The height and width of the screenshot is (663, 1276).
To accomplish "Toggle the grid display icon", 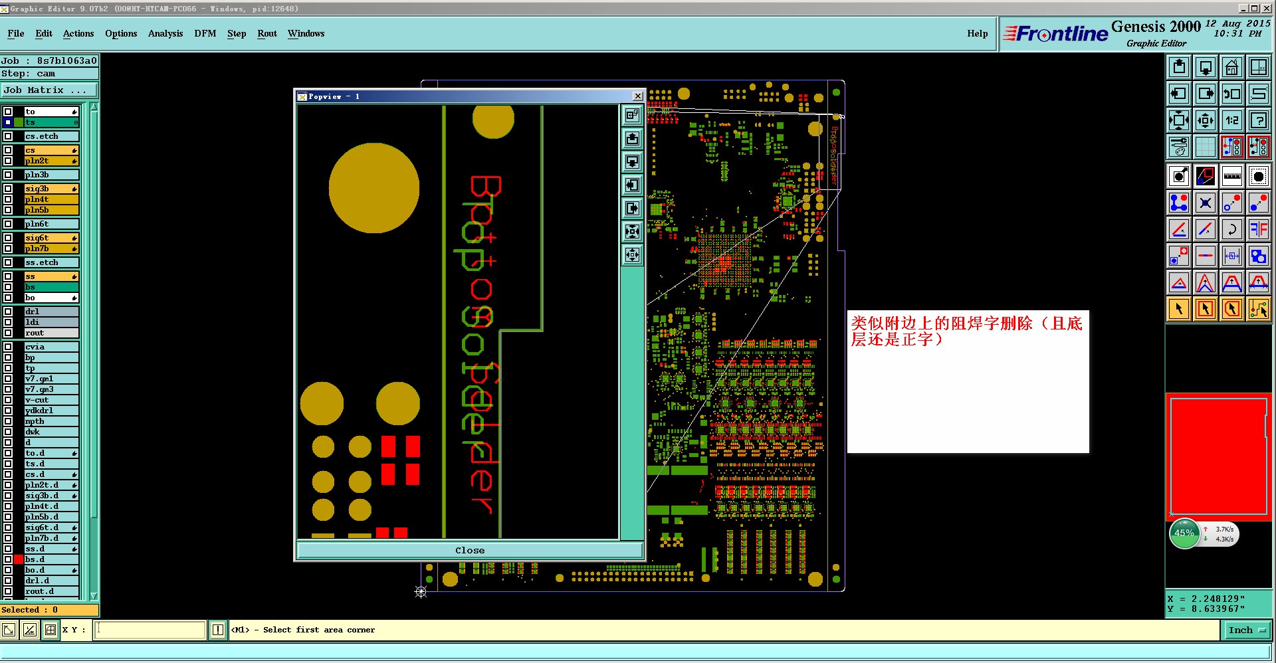I will coord(1205,147).
